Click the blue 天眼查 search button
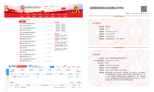 tap(52, 67)
